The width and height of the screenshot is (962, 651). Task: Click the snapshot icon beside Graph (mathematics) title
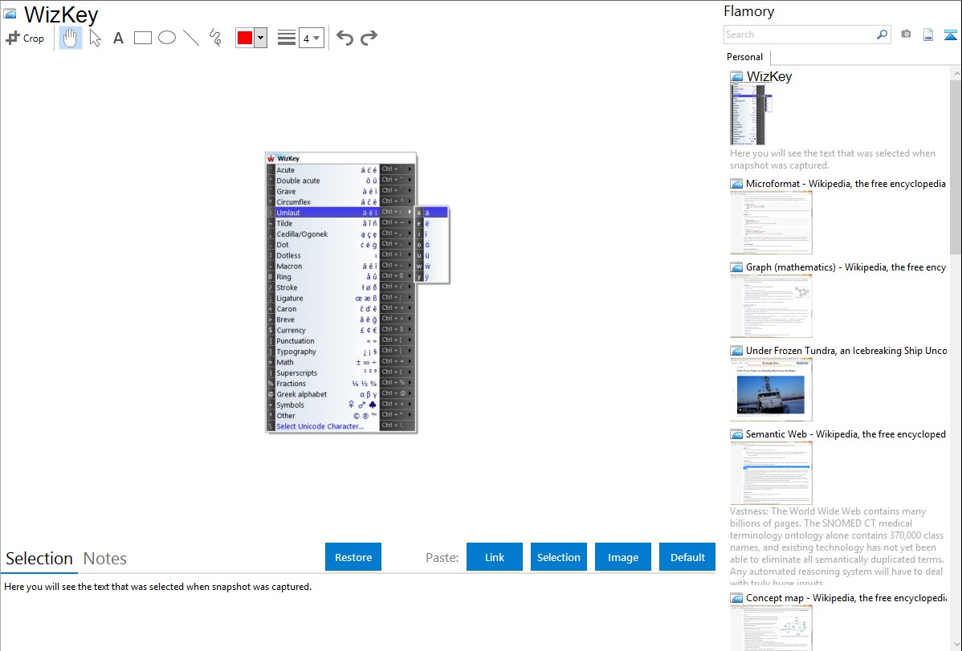(x=736, y=267)
